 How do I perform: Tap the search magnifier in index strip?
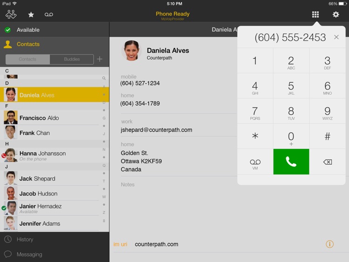click(104, 78)
